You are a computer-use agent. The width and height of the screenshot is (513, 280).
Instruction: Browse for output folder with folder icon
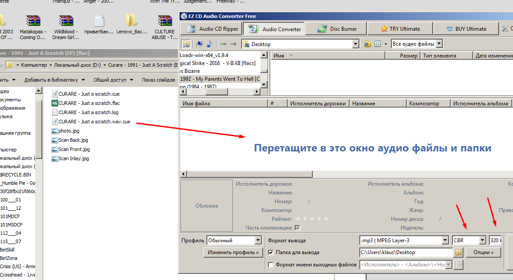pos(459,252)
